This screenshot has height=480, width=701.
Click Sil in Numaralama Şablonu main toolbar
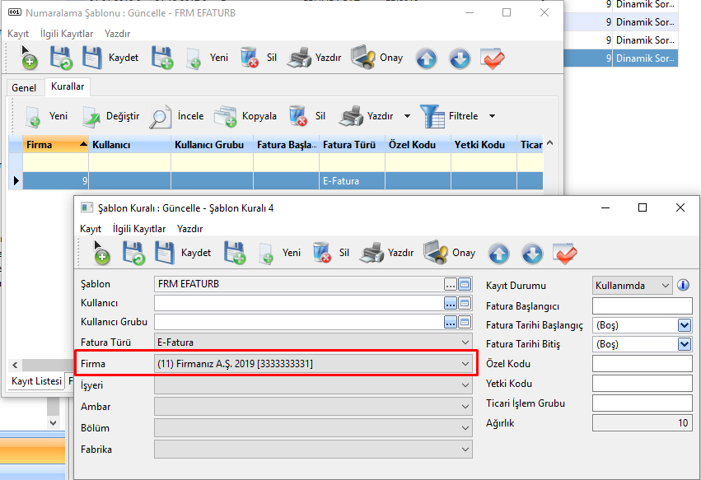coord(259,58)
